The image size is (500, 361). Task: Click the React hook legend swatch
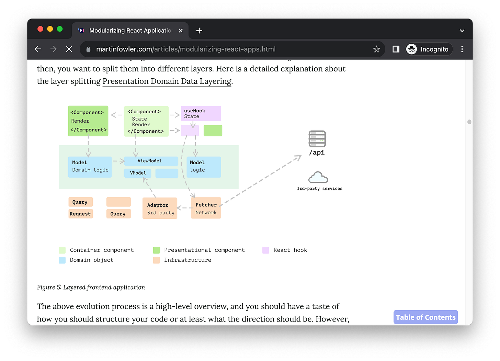(x=266, y=250)
